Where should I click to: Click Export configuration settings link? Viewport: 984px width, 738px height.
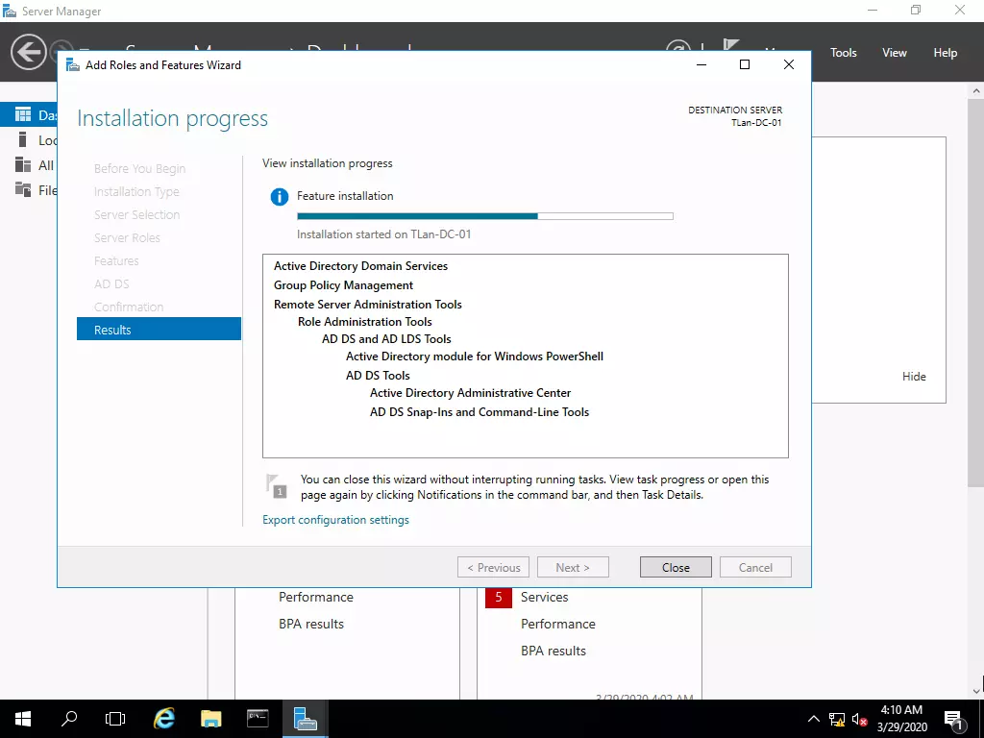335,520
